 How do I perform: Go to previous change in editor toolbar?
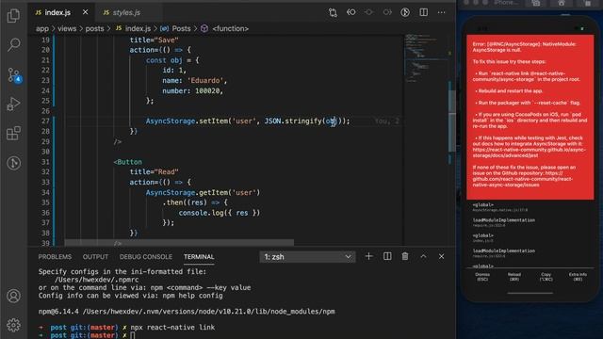(x=350, y=12)
